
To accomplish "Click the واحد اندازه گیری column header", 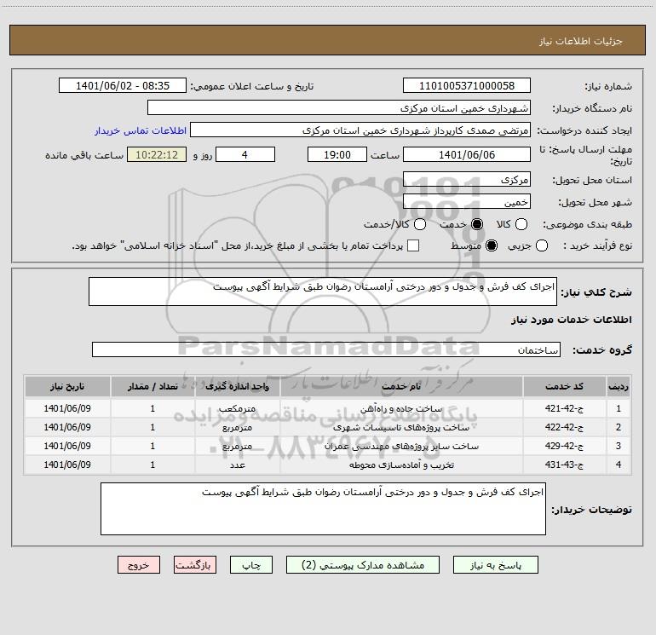I will coord(237,386).
